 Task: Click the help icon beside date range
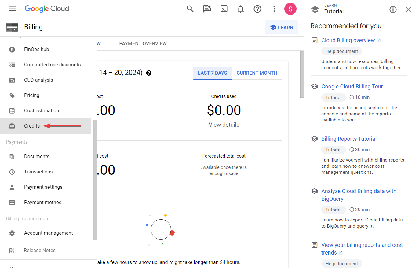point(149,73)
